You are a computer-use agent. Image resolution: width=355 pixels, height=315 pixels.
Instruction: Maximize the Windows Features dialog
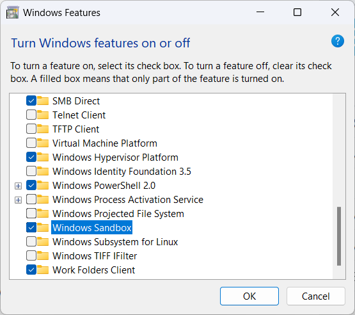click(x=297, y=12)
